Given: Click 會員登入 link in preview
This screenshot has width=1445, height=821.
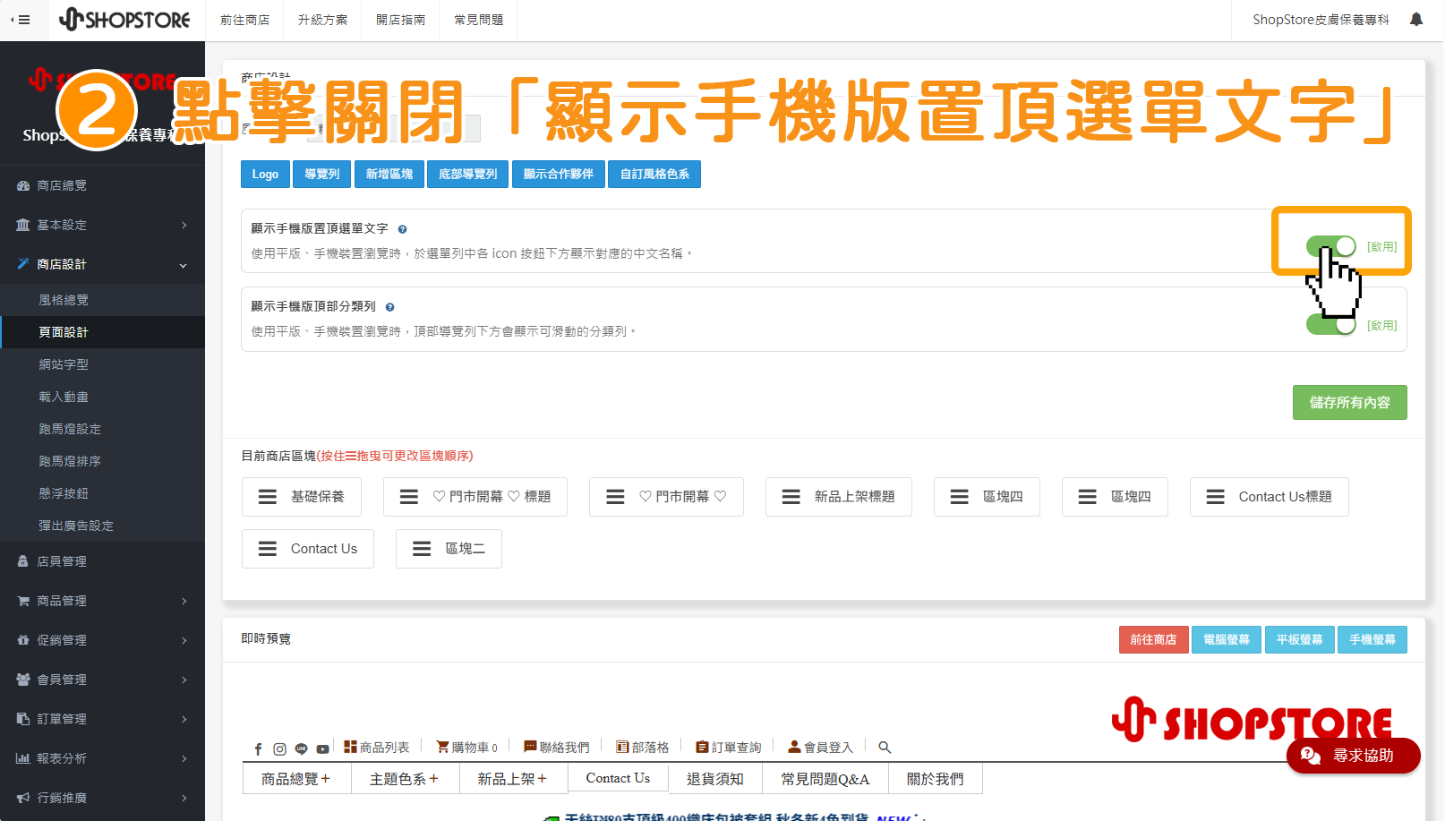Looking at the screenshot, I should [x=820, y=747].
